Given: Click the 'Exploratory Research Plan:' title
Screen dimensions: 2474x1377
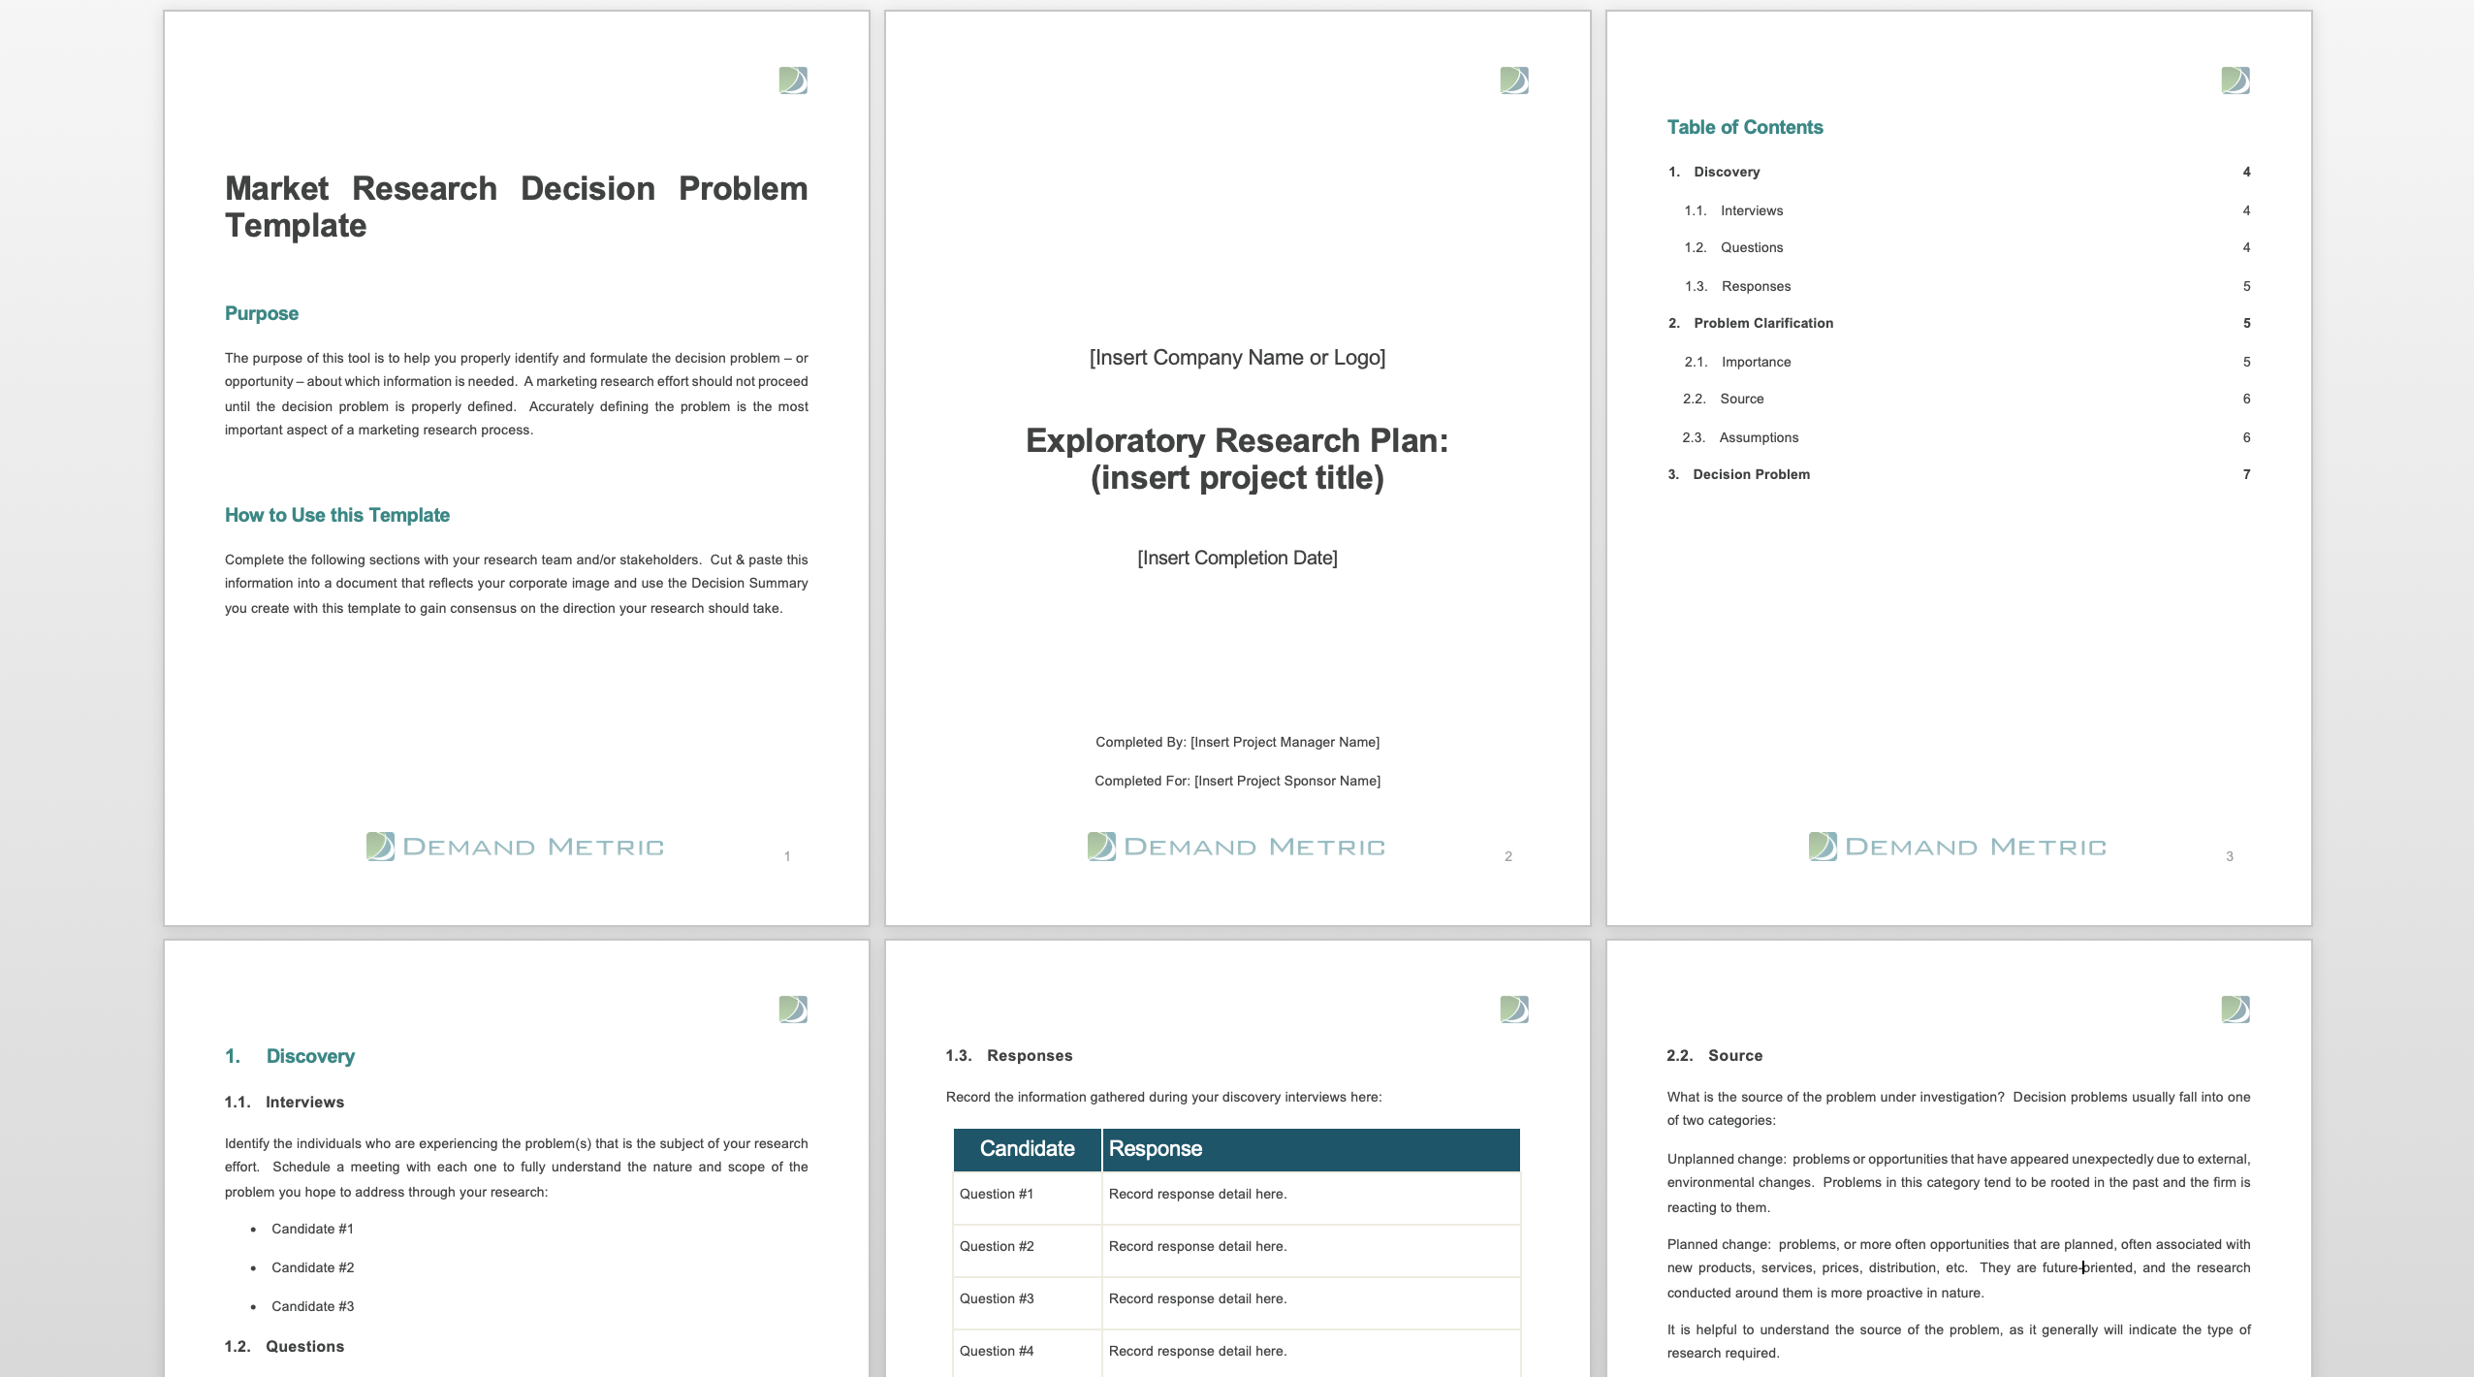Looking at the screenshot, I should pos(1237,440).
